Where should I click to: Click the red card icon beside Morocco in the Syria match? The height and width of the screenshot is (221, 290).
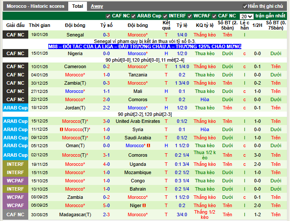(x=62, y=129)
